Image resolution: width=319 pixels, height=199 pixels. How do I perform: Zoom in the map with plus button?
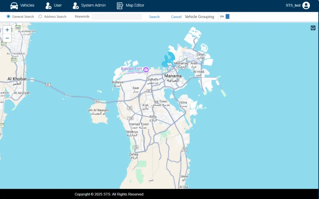[7, 30]
